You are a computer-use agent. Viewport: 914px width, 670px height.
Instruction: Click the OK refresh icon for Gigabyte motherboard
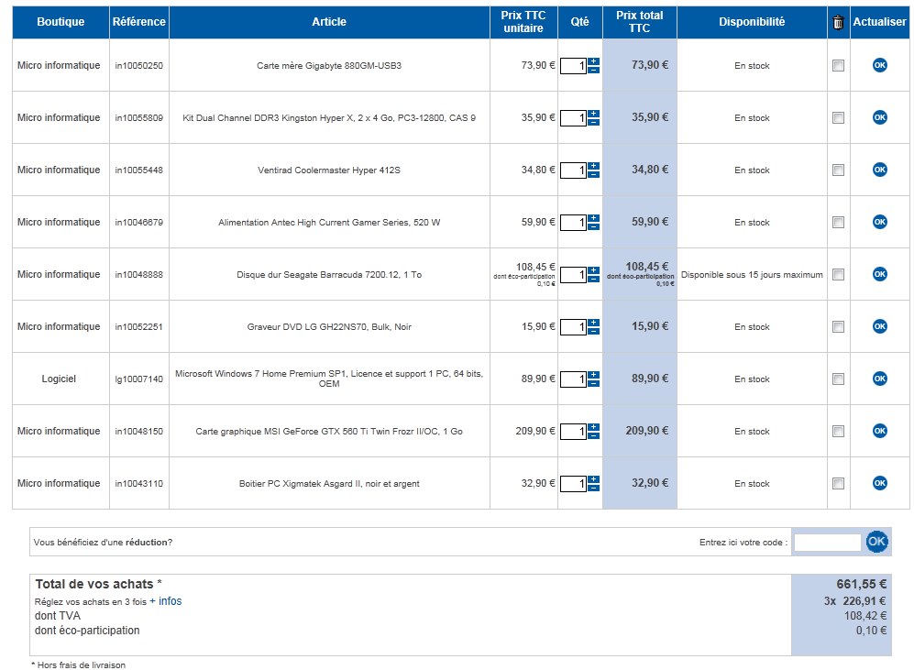click(x=879, y=65)
